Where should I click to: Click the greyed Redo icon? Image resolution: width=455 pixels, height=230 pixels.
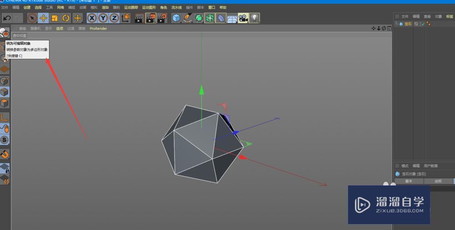(18, 18)
